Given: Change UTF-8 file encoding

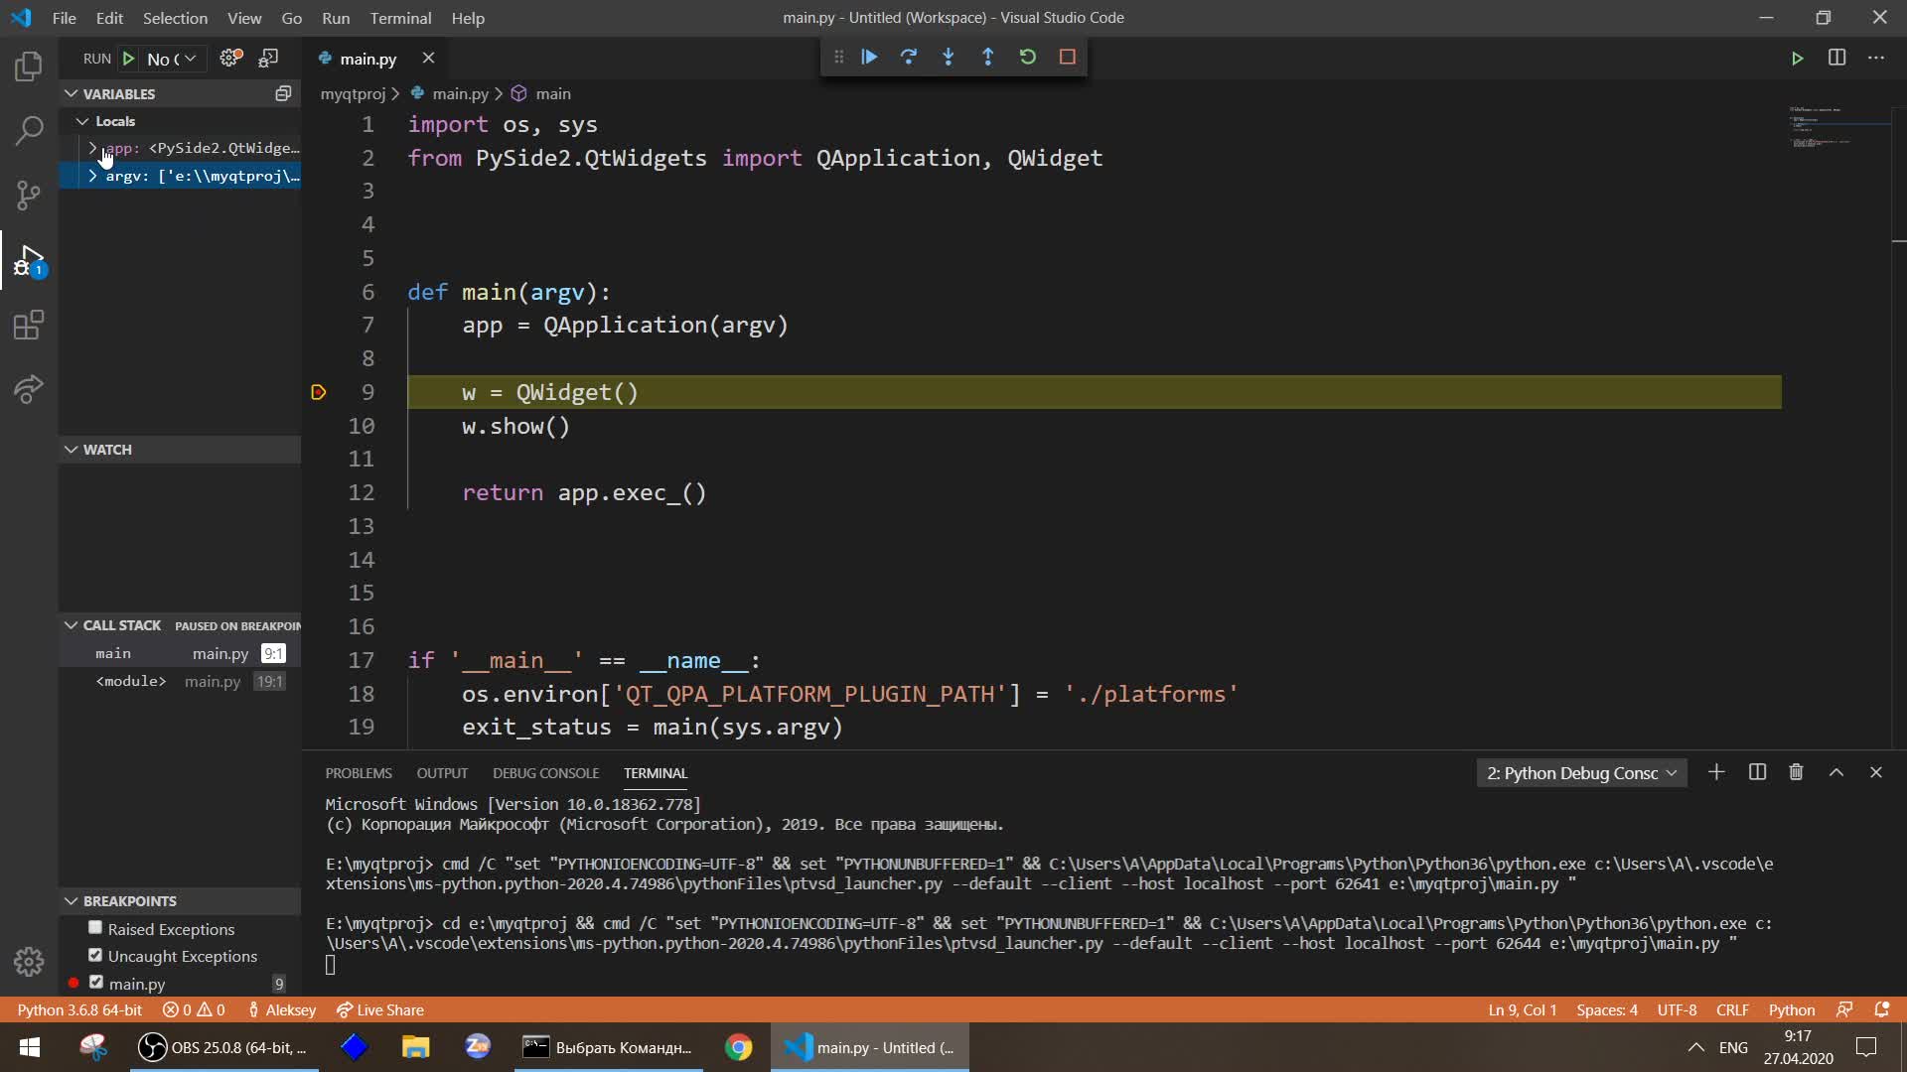Looking at the screenshot, I should pos(1677,1009).
